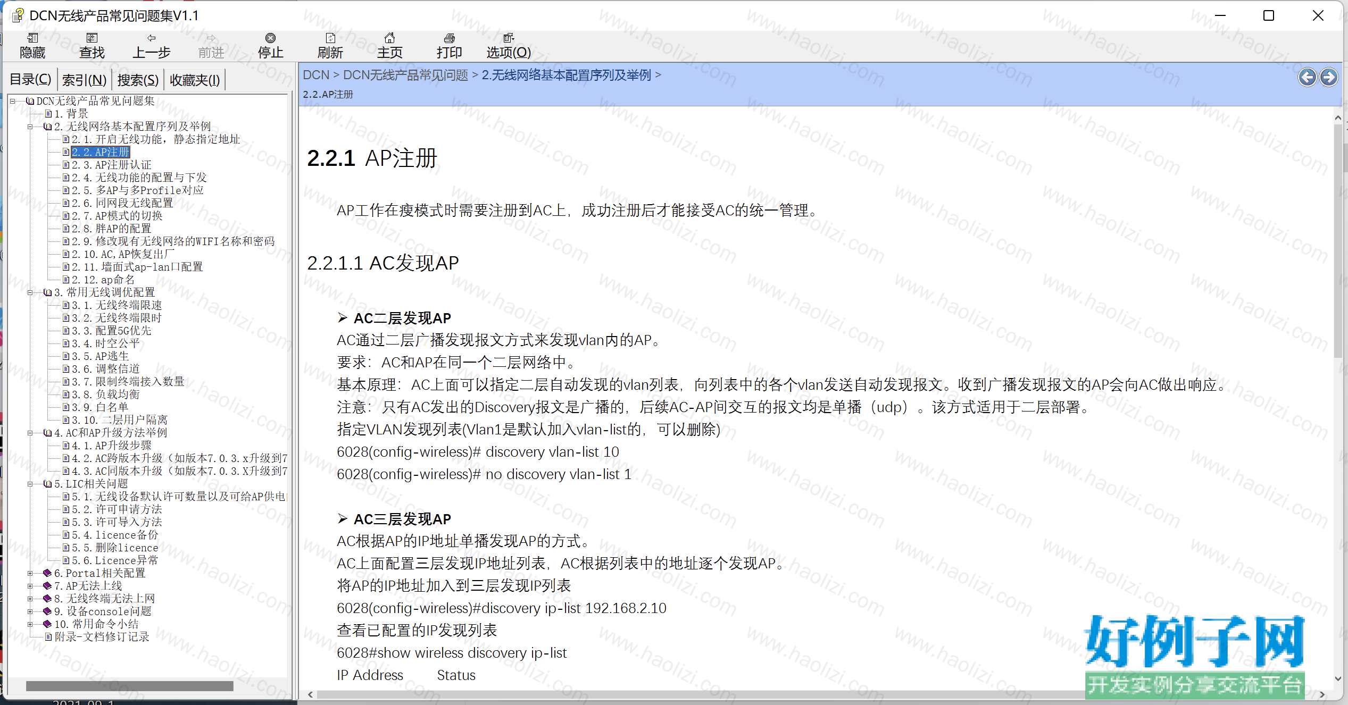Screen dimensions: 1348x705
Task: Open topic 2.3. AP注册认证
Action: point(111,165)
